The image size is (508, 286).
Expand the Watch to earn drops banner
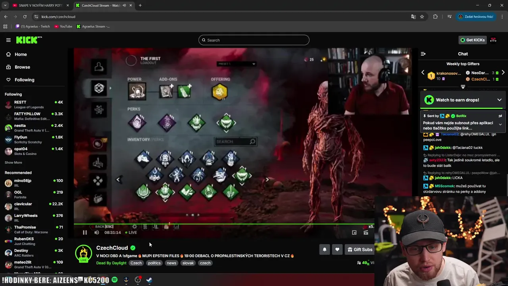pos(499,100)
